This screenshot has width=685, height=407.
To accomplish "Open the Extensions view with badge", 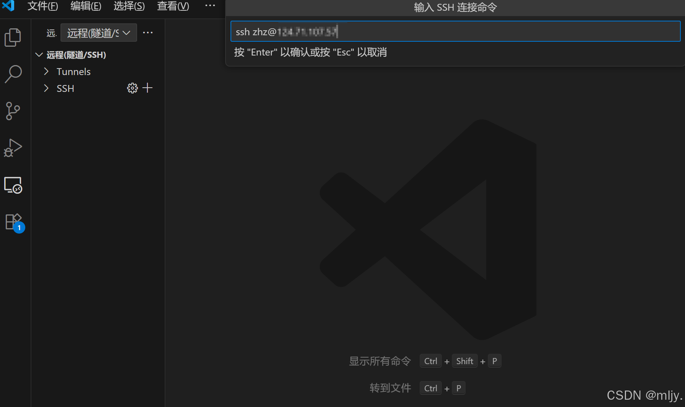I will pos(13,222).
